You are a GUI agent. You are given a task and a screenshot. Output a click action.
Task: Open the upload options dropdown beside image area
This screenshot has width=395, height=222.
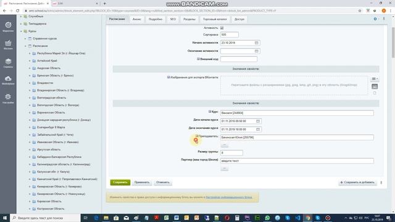point(375,79)
